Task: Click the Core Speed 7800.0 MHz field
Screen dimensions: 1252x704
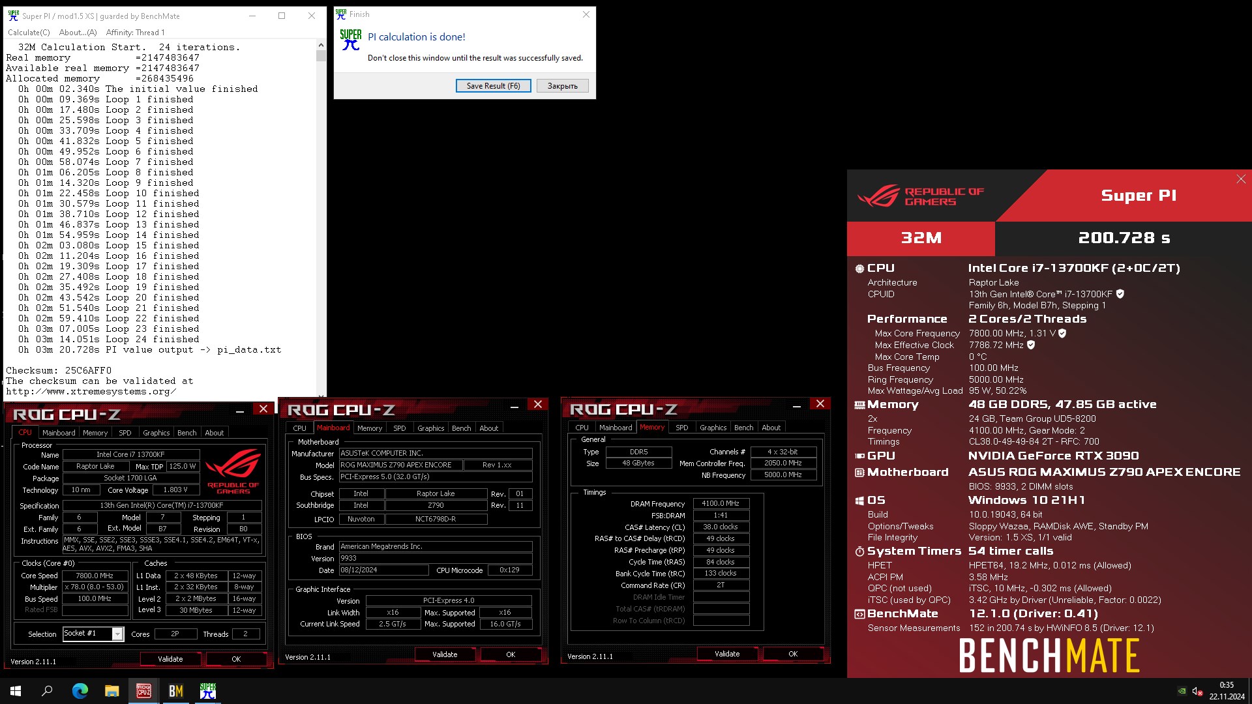Action: point(95,576)
